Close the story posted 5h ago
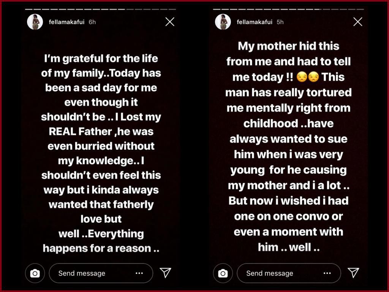 point(357,22)
